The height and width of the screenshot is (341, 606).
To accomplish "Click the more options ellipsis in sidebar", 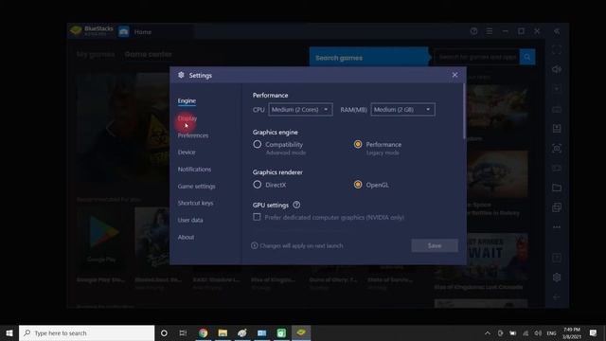I will (x=557, y=227).
